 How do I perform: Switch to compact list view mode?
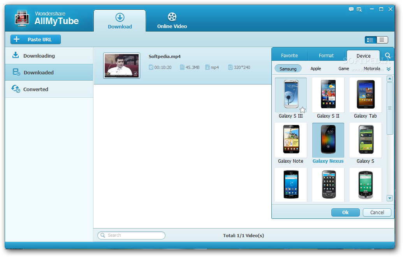[382, 40]
